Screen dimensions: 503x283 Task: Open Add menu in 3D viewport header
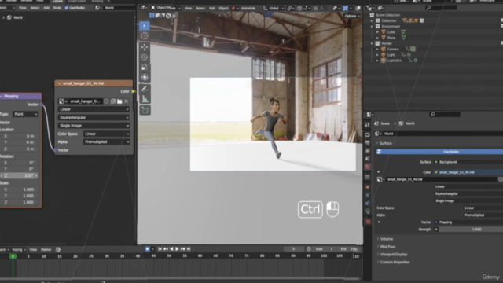pyautogui.click(x=212, y=9)
